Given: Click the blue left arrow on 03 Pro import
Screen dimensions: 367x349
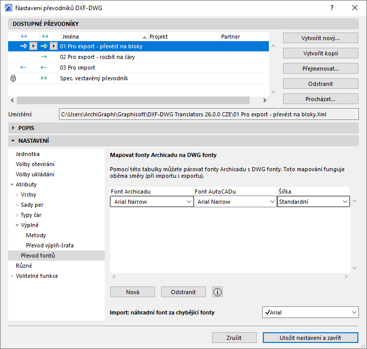Looking at the screenshot, I should coord(23,68).
